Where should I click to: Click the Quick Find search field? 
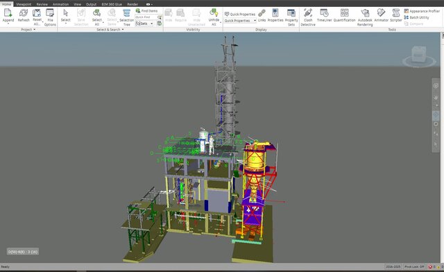click(146, 17)
